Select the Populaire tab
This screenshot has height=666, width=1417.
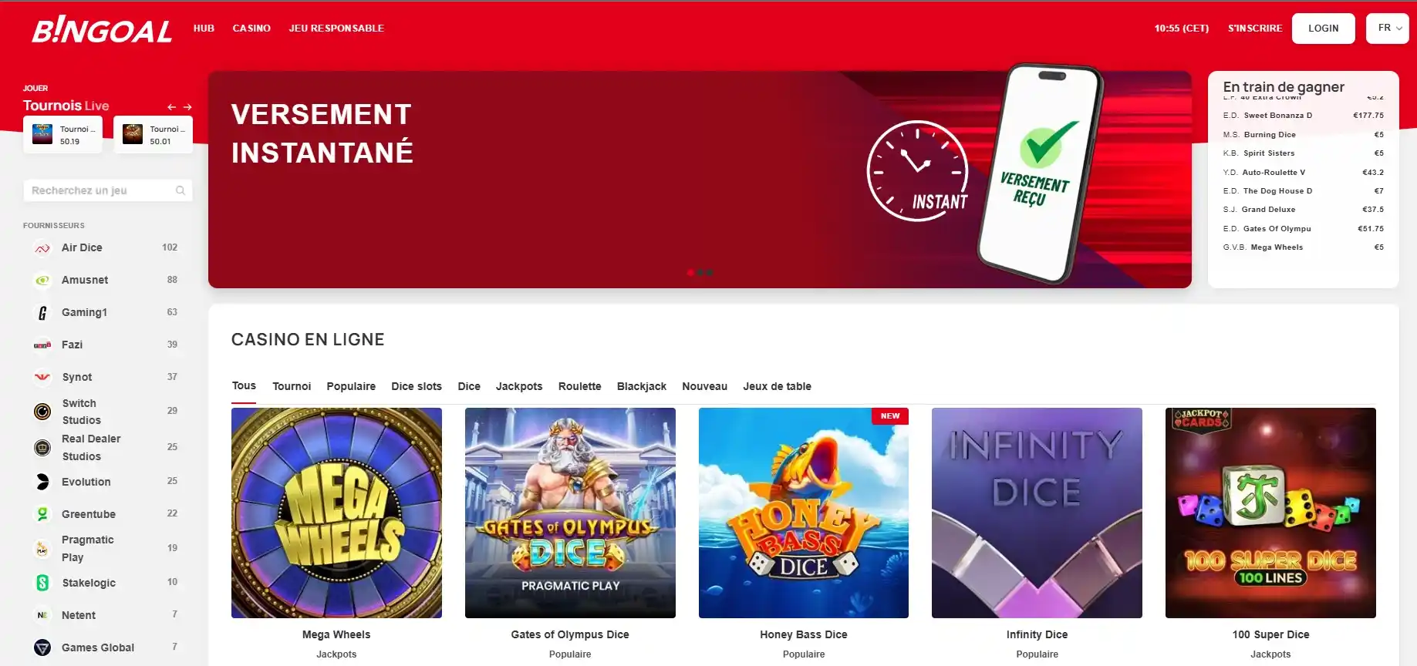coord(351,387)
